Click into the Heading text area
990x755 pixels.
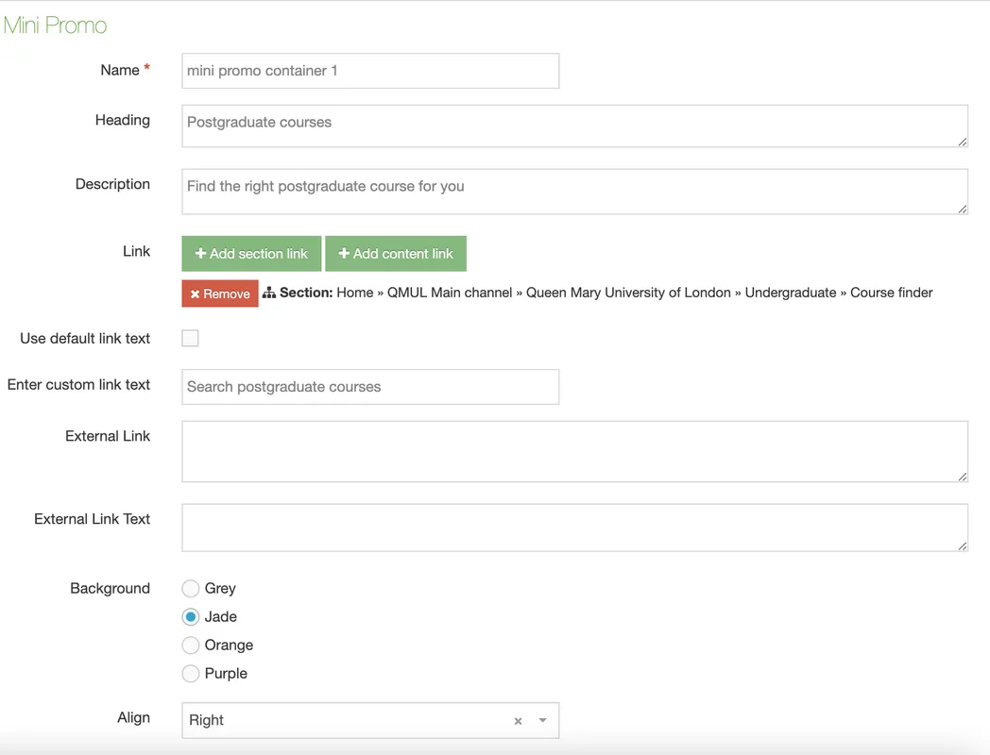(x=574, y=126)
